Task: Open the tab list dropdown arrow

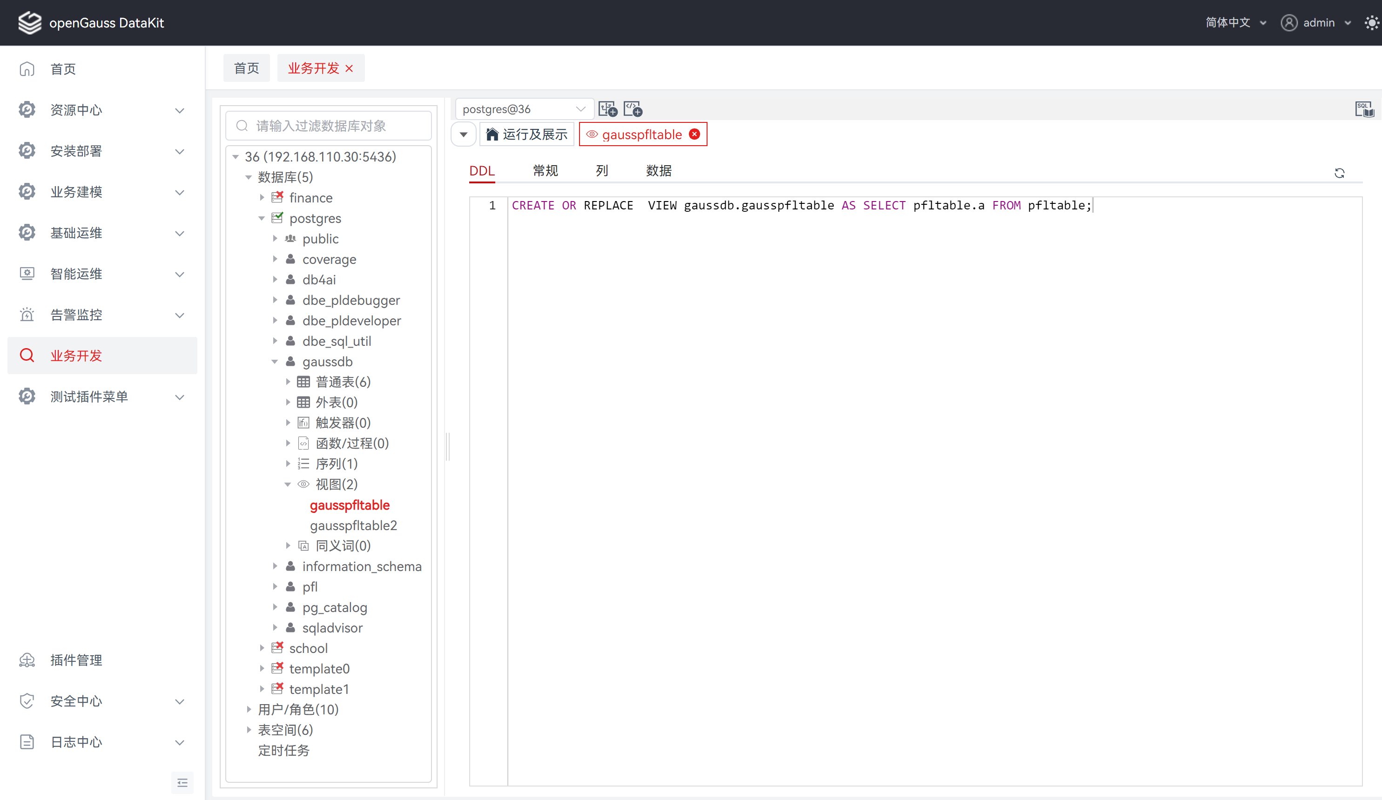Action: click(464, 134)
